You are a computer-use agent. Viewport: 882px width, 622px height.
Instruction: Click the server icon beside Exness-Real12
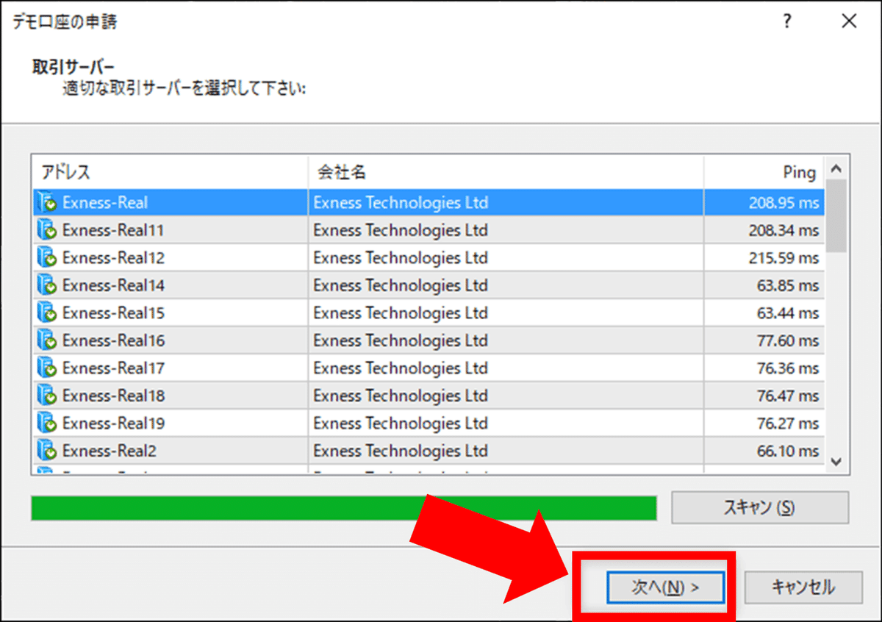pyautogui.click(x=47, y=258)
